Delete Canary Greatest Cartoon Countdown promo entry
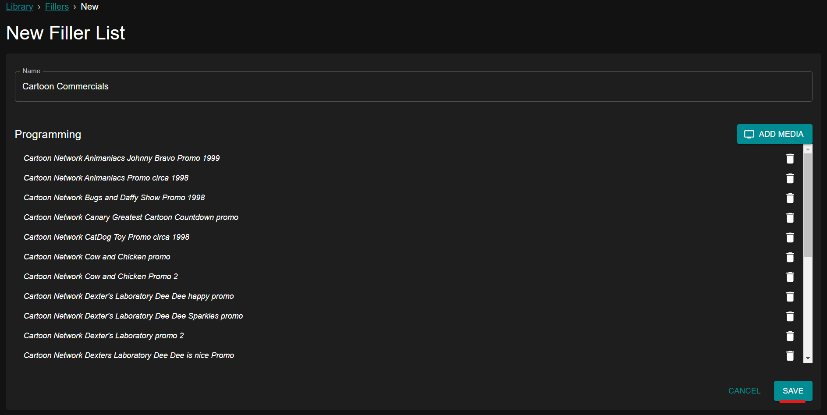Image resolution: width=827 pixels, height=415 pixels. click(x=790, y=218)
